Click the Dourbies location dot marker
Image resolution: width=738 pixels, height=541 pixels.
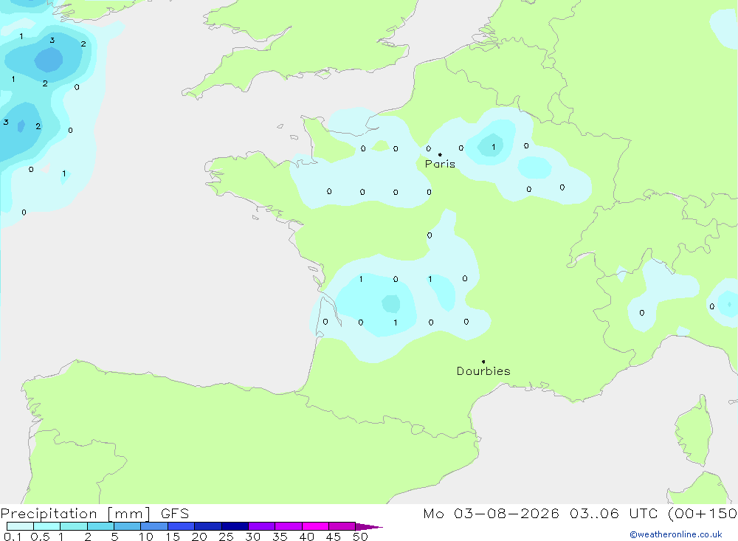point(483,362)
